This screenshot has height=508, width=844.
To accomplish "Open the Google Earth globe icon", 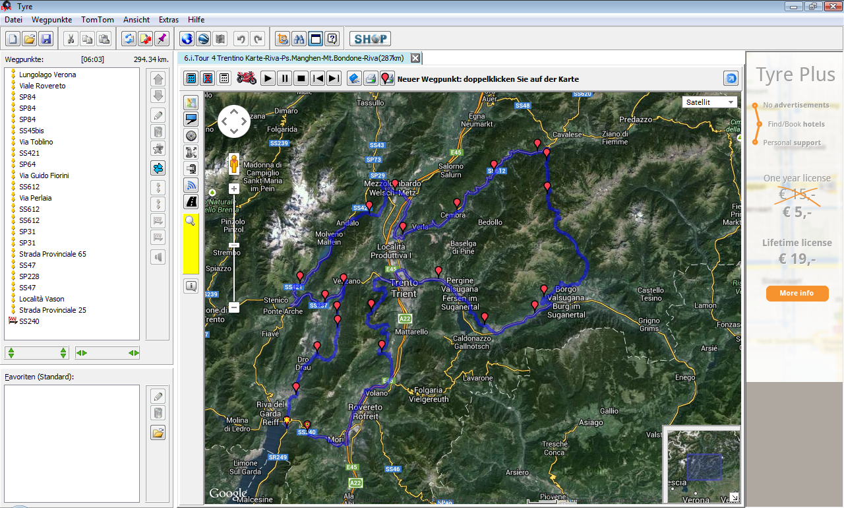I will click(187, 39).
